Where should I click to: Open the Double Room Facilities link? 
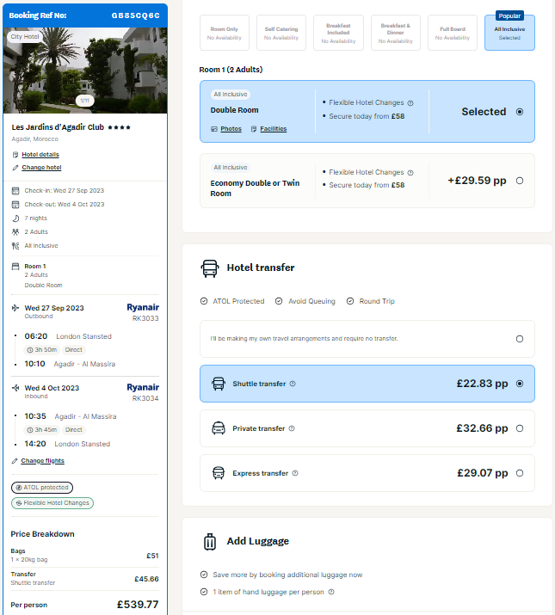[273, 129]
